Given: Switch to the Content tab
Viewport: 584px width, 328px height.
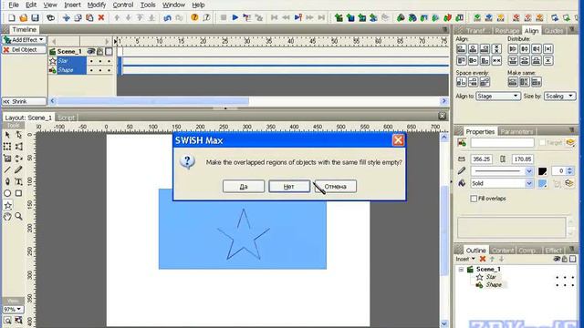Looking at the screenshot, I should click(x=503, y=251).
